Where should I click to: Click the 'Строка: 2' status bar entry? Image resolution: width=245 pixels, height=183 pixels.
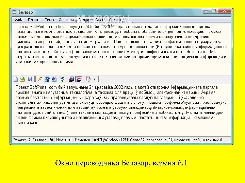coord(21,140)
